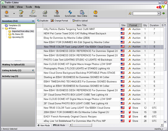The width and height of the screenshot is (168, 131).
Task: Click Add to Upload button
Action: point(80,21)
